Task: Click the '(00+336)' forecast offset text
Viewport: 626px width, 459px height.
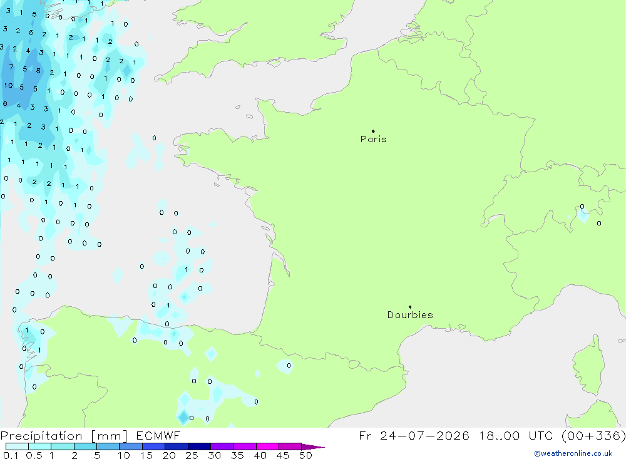Action: pos(593,436)
